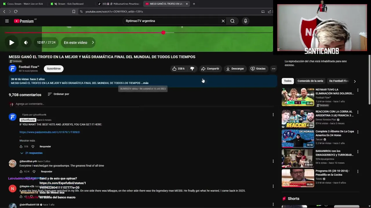The image size is (371, 208).
Task: Expand the description with '...más'
Action: click(x=145, y=83)
